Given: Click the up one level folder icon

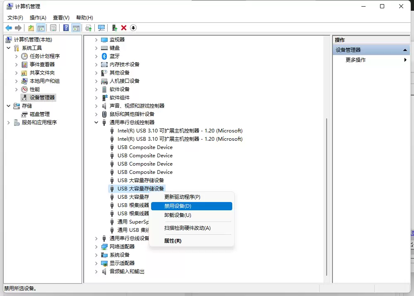Looking at the screenshot, I should pyautogui.click(x=31, y=28).
